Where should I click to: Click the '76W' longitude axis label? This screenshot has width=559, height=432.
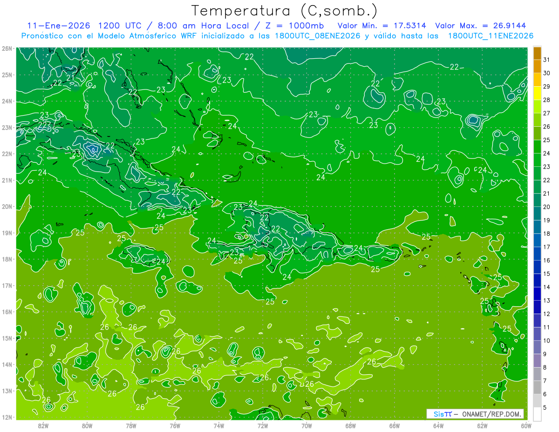(x=175, y=425)
